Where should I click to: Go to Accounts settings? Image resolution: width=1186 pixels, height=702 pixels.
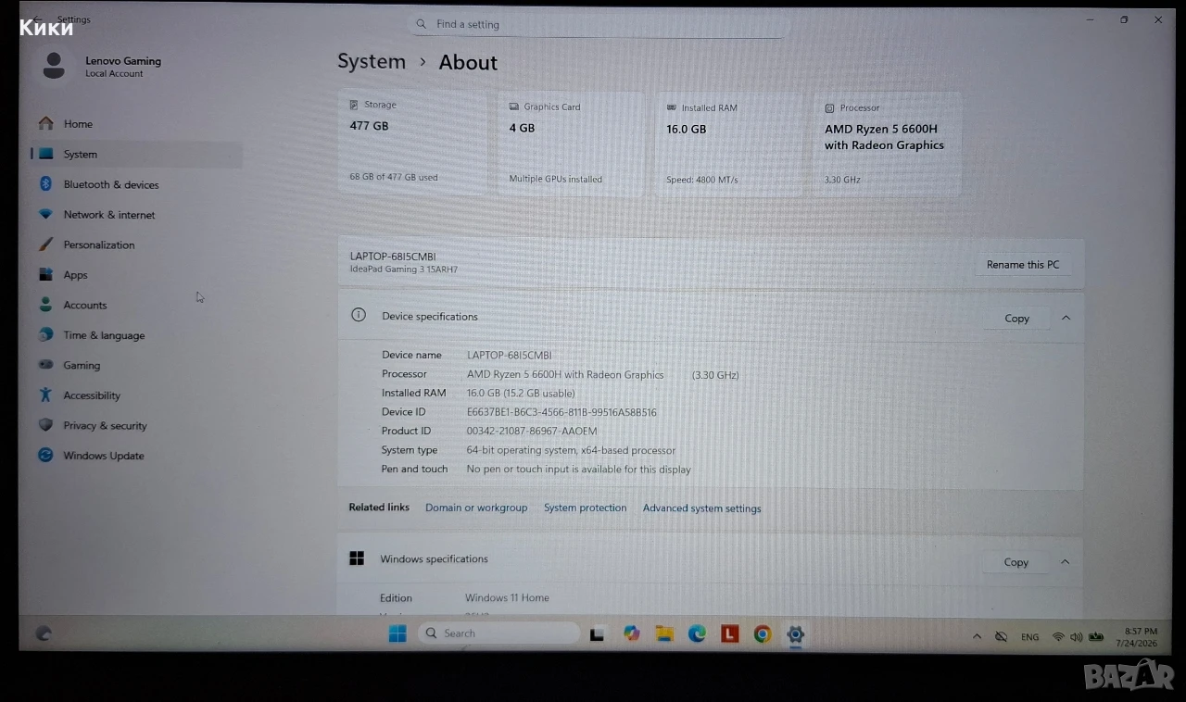pyautogui.click(x=84, y=305)
